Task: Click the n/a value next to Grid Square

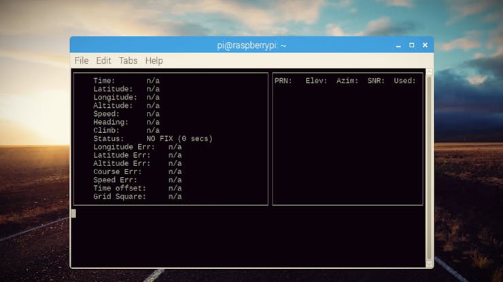Action: pos(175,197)
